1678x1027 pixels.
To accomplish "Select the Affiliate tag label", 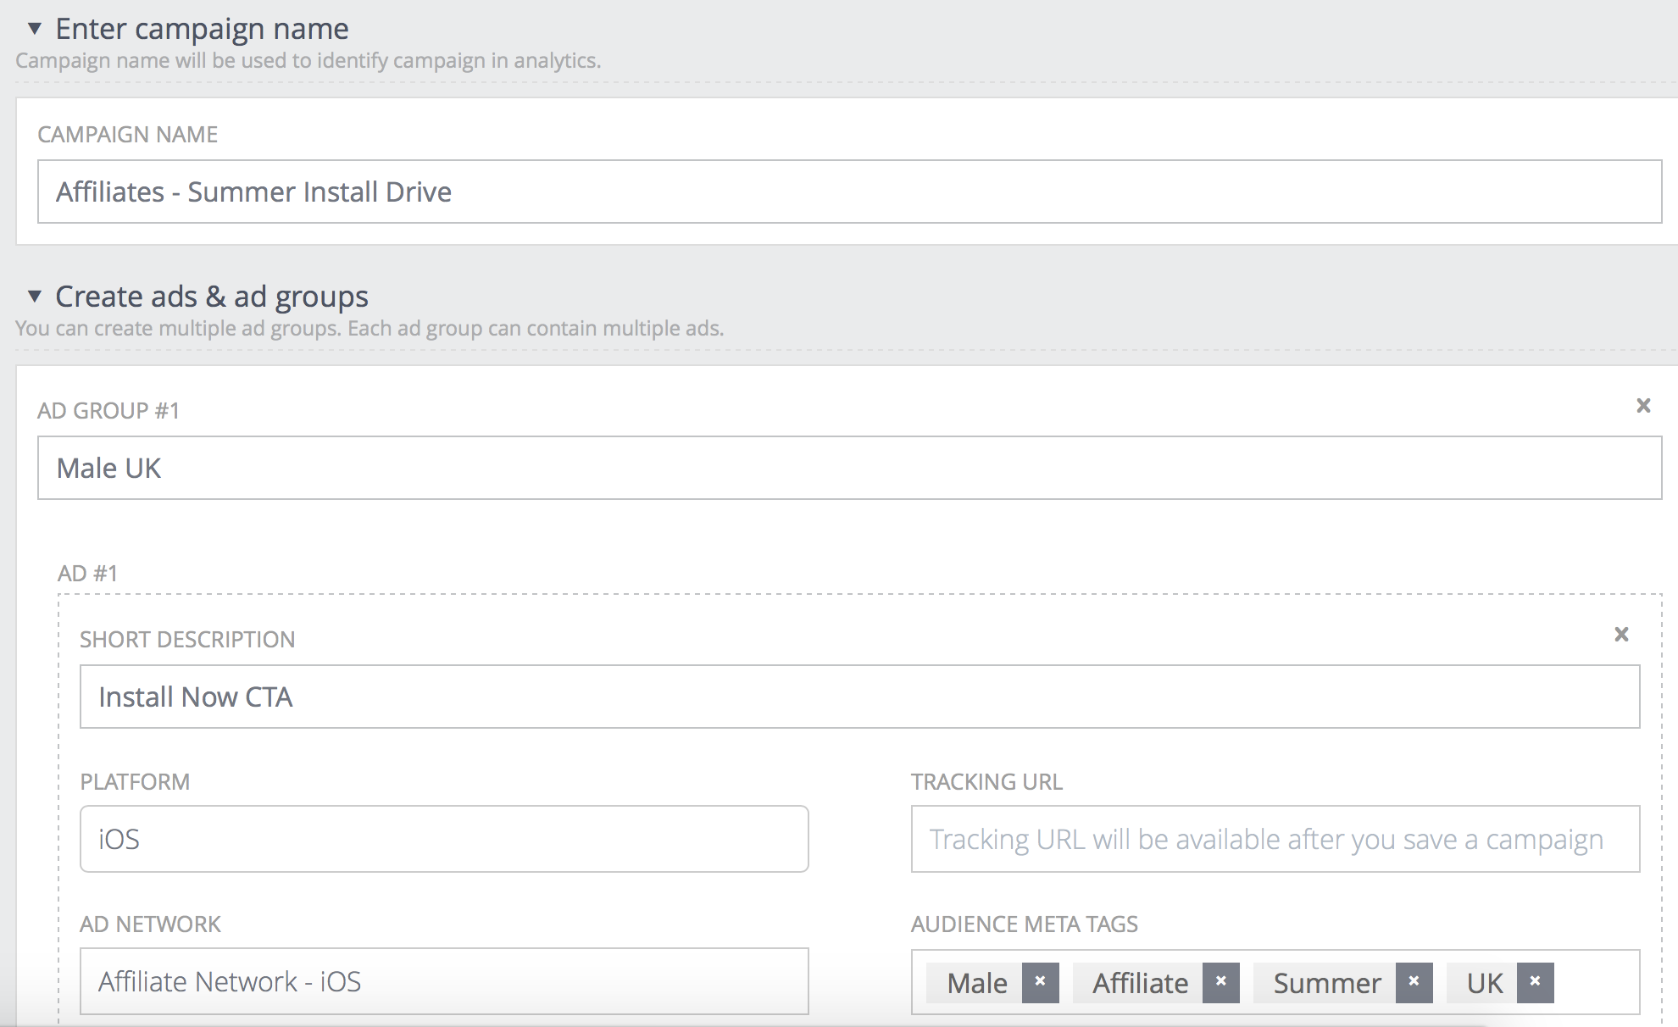I will point(1140,983).
